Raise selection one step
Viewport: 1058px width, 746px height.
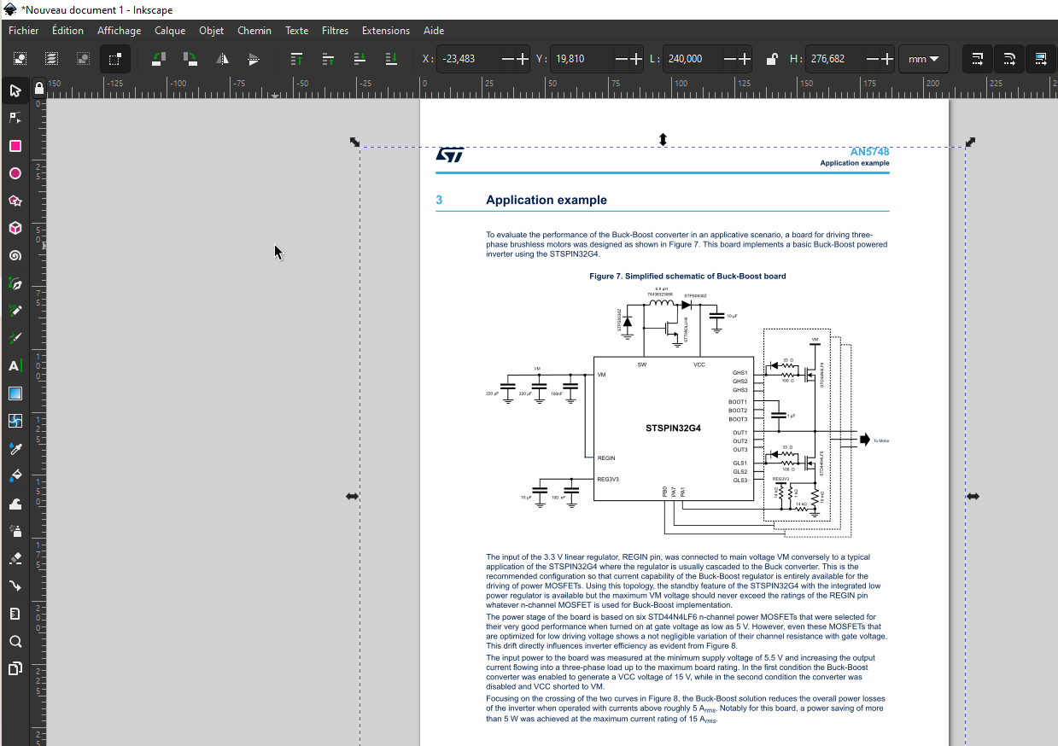coord(328,59)
